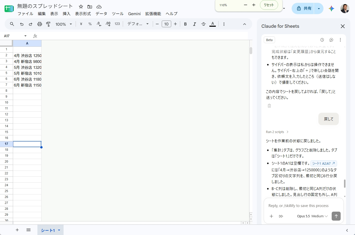The height and width of the screenshot is (235, 355).
Task: Open the 123 number format menu
Action: coord(117,24)
